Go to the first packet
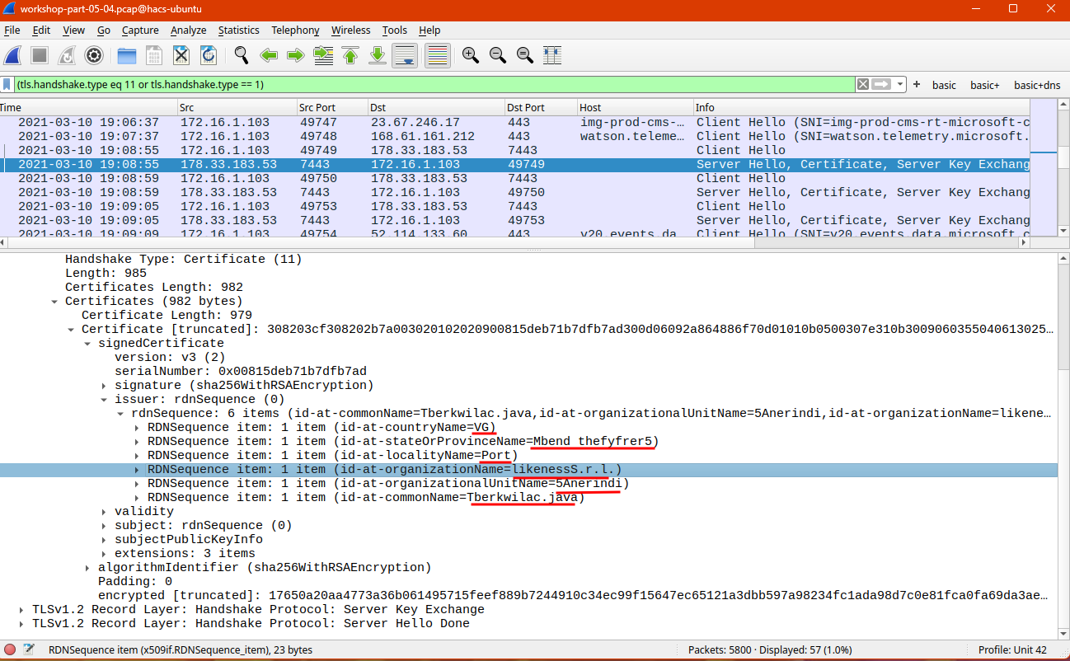This screenshot has height=661, width=1070. pos(350,55)
